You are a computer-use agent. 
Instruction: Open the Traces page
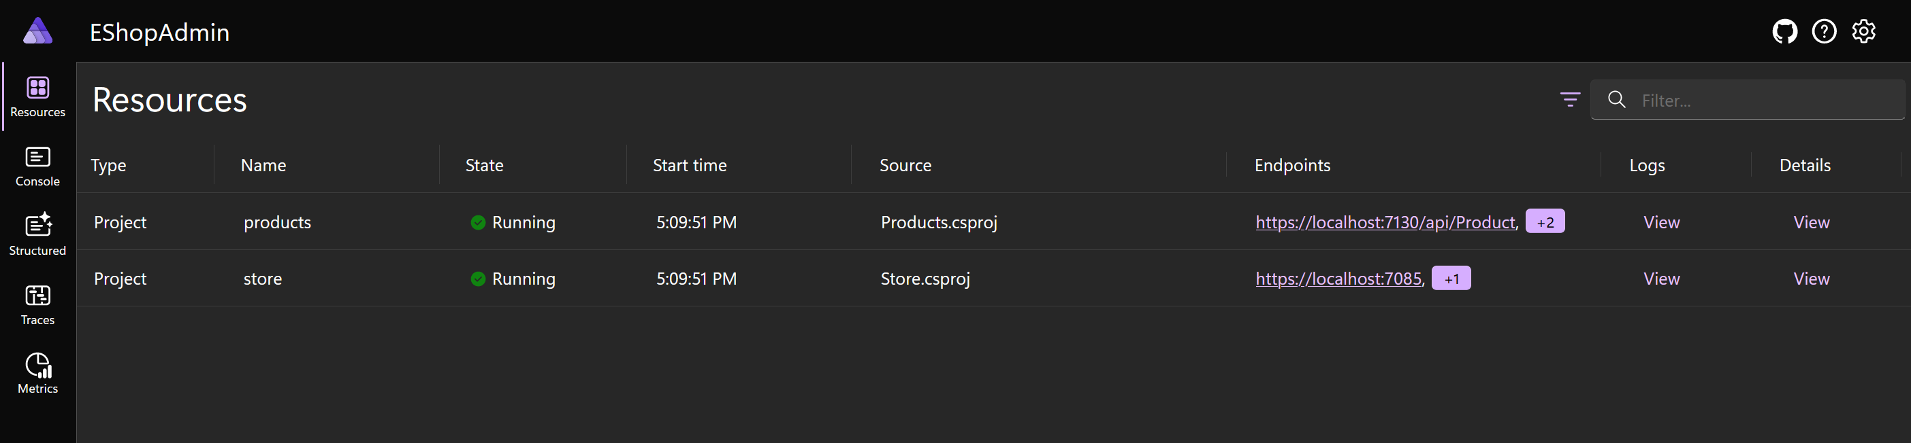tap(38, 304)
